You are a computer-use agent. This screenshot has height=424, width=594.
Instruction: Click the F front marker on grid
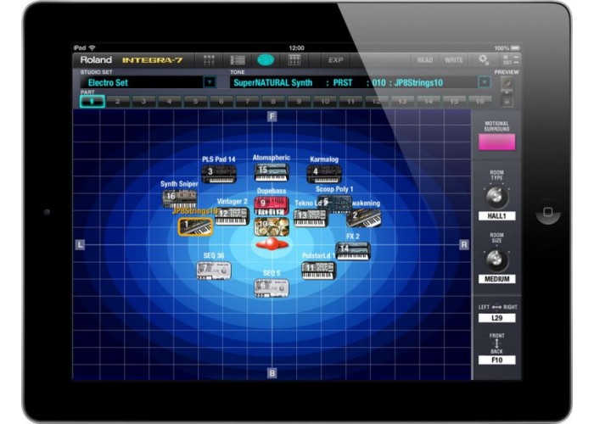tap(272, 116)
